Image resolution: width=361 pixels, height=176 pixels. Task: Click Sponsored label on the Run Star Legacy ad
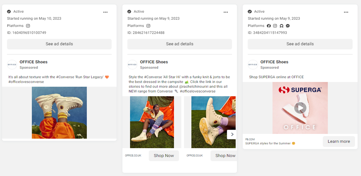click(x=29, y=68)
